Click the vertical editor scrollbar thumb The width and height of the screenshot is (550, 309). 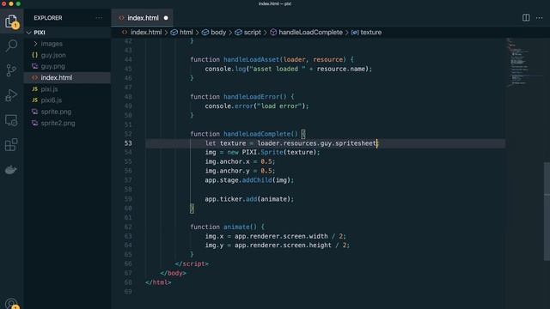(x=547, y=212)
